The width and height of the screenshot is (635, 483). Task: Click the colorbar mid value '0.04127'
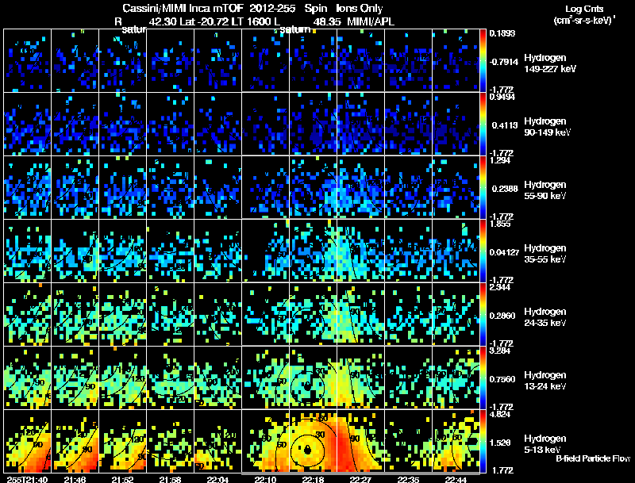tap(504, 252)
